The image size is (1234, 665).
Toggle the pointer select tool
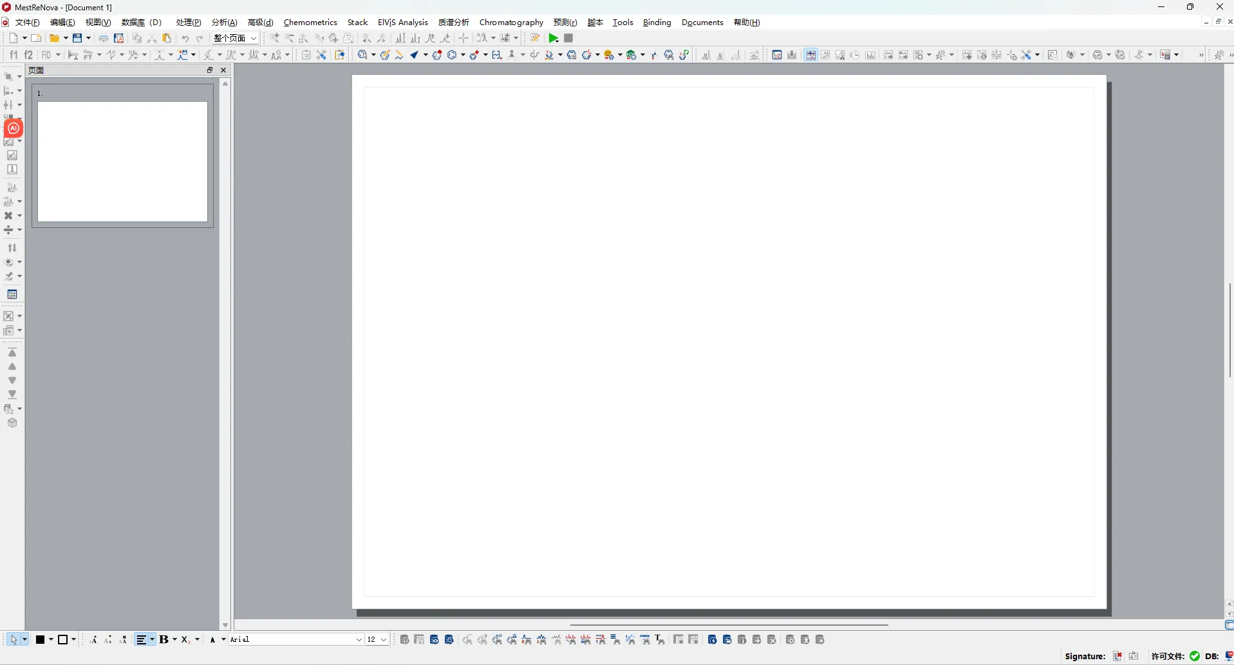[14, 639]
